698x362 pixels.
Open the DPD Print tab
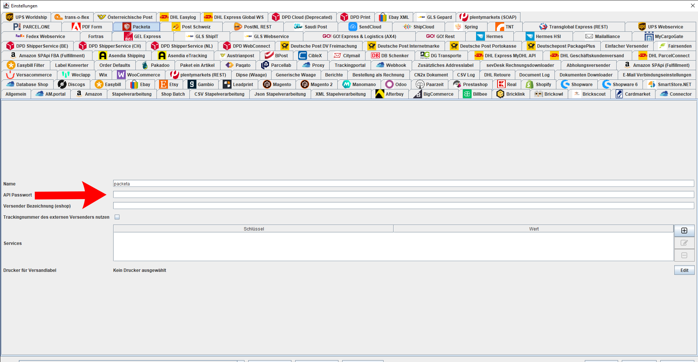(355, 17)
